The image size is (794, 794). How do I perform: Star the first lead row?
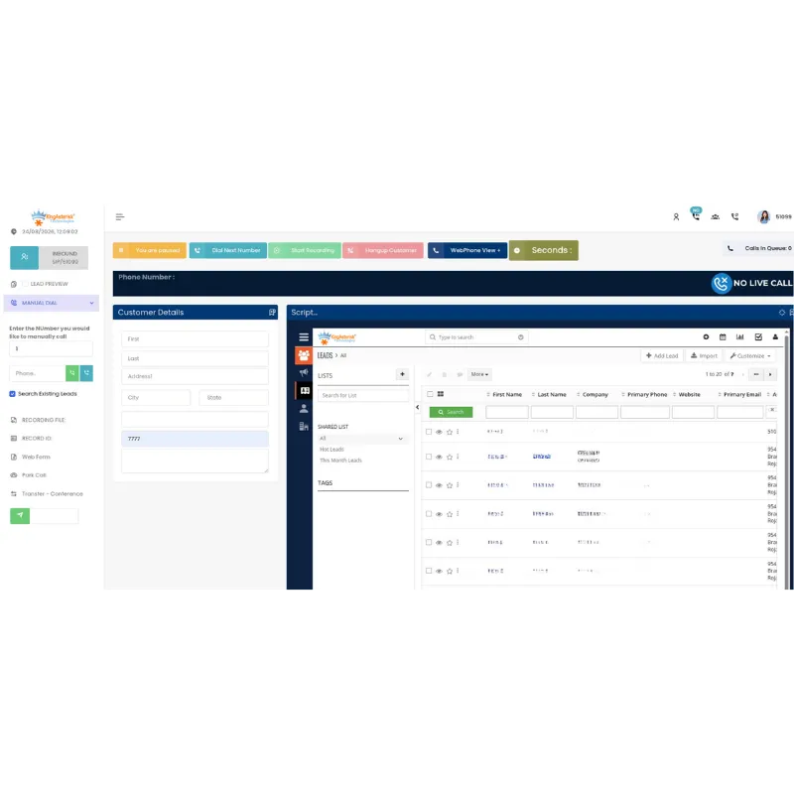pyautogui.click(x=450, y=432)
